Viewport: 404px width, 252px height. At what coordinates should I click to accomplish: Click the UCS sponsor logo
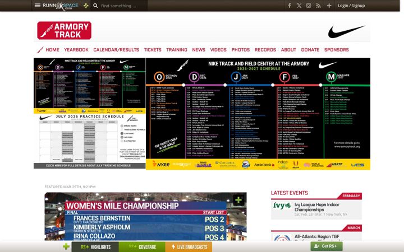tap(357, 165)
